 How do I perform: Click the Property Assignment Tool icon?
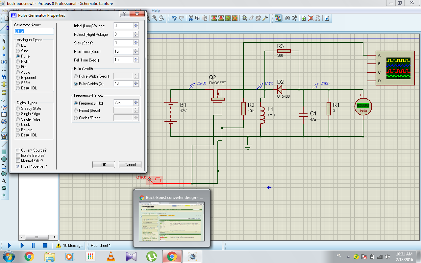click(x=294, y=18)
